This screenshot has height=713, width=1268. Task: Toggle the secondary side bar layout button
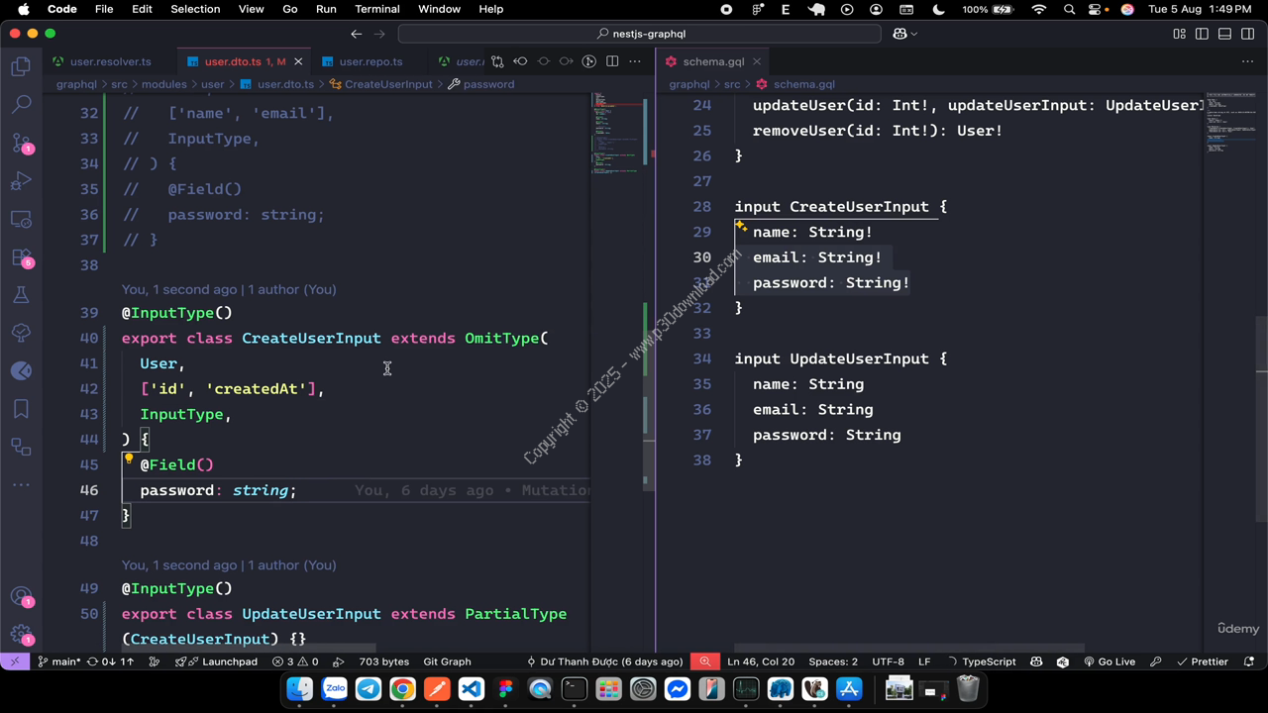click(1247, 34)
